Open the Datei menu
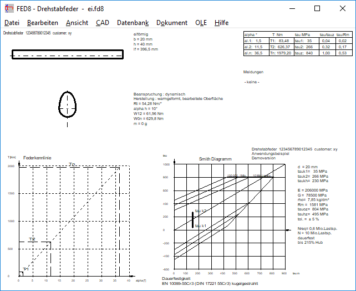The height and width of the screenshot is (291, 356). [x=12, y=23]
